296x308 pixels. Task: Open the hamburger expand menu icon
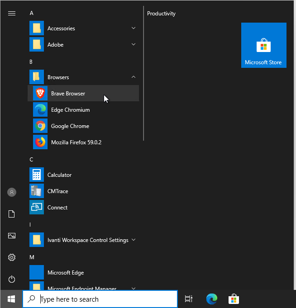pos(12,13)
